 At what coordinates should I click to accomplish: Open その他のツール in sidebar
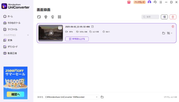coord(12,23)
